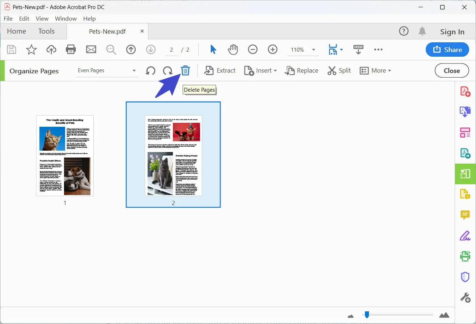Select the Hand pan tool
This screenshot has height=324, width=476.
point(233,49)
